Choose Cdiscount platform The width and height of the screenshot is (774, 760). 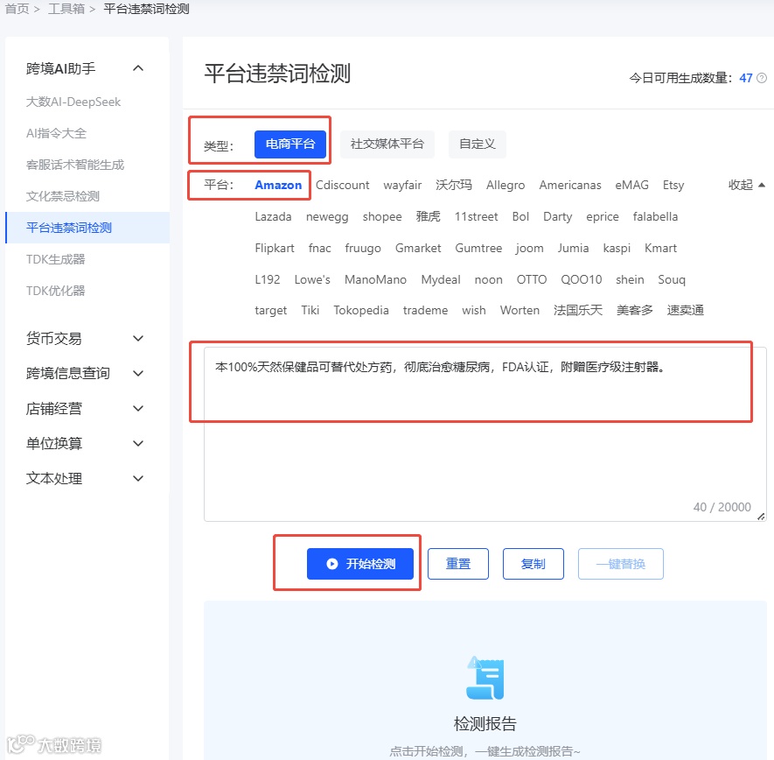[x=342, y=186]
